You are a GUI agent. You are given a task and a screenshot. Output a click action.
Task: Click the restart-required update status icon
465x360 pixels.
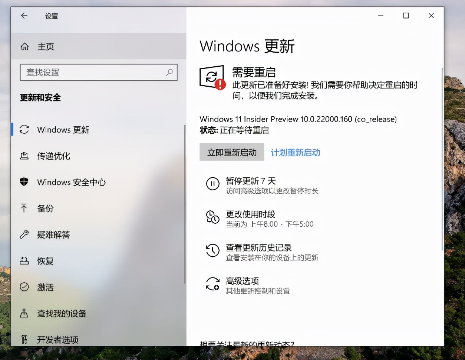(x=212, y=77)
